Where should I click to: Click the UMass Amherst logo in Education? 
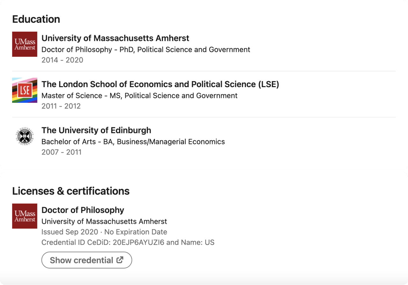(25, 44)
